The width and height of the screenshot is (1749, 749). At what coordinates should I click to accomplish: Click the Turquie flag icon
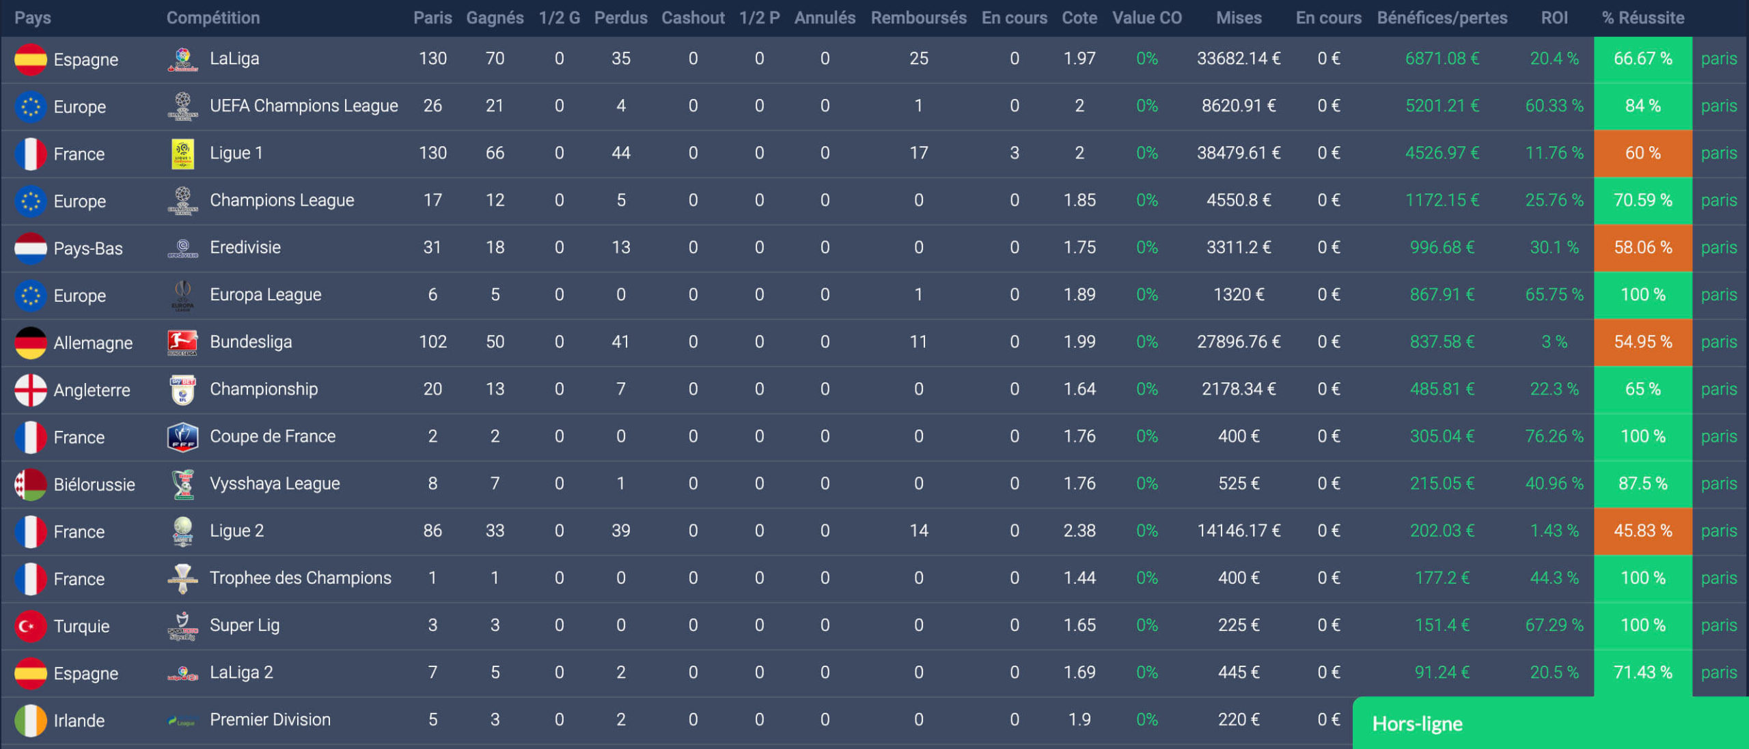pos(30,626)
